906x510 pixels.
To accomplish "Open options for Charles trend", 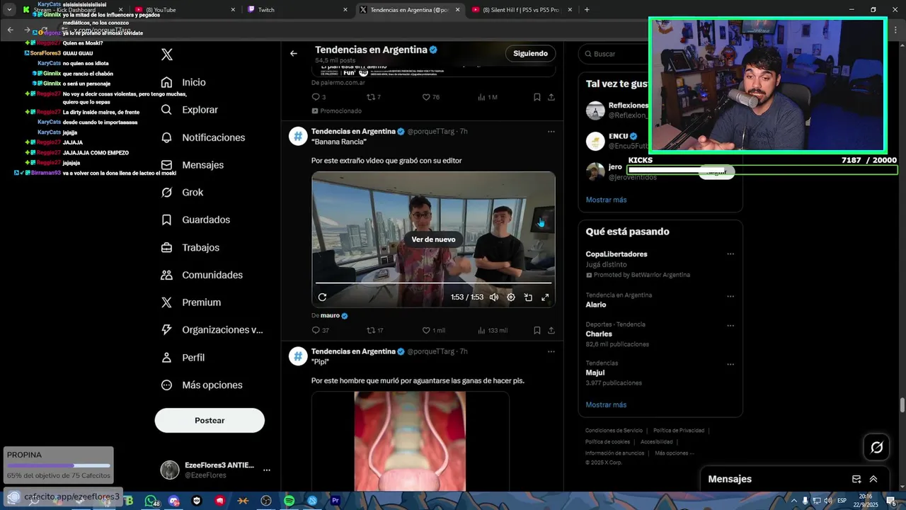I will (x=730, y=326).
